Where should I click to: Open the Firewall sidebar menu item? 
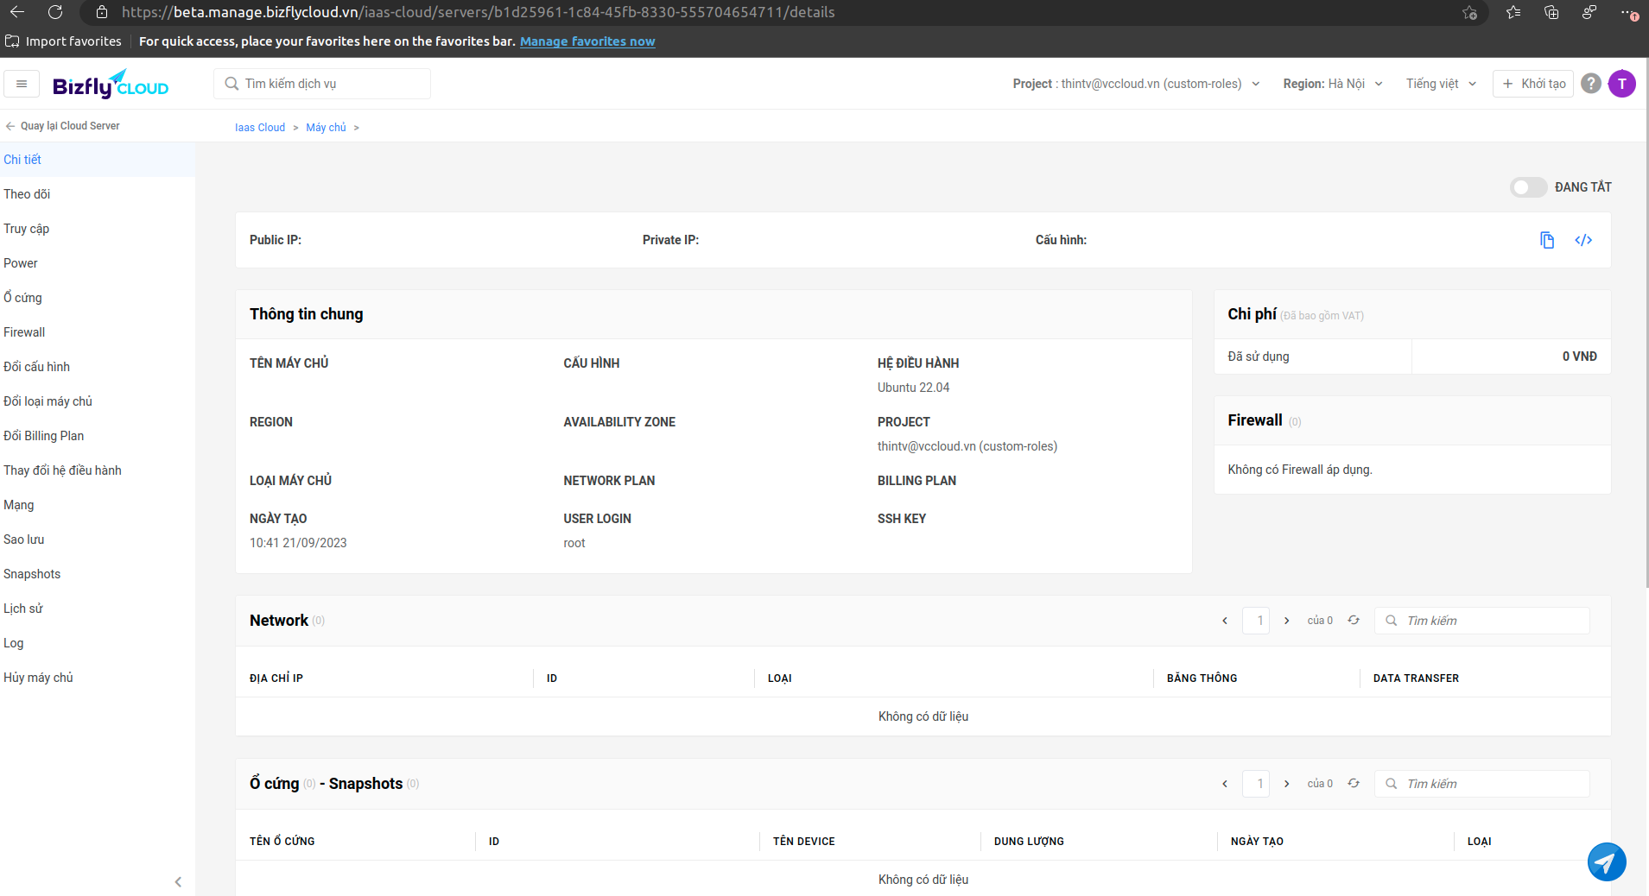[x=24, y=332]
